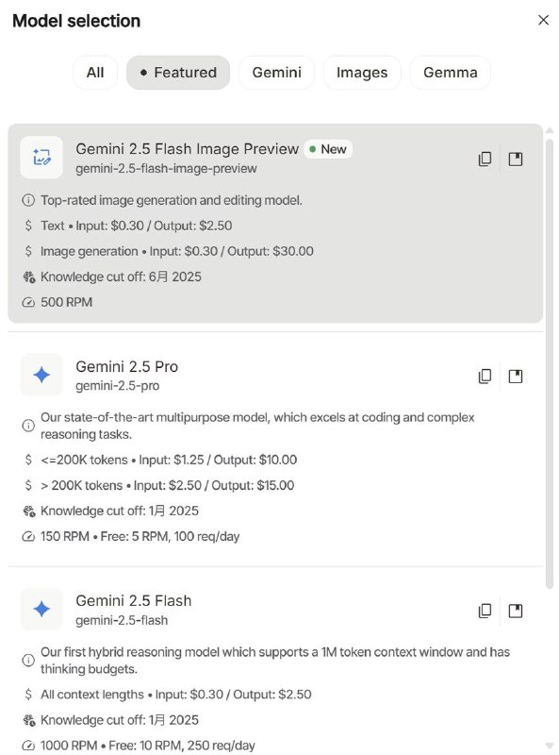Click the Gemini spark icon beside Gemini 2.5 Pro
Screen dimensions: 559x755
point(40,375)
